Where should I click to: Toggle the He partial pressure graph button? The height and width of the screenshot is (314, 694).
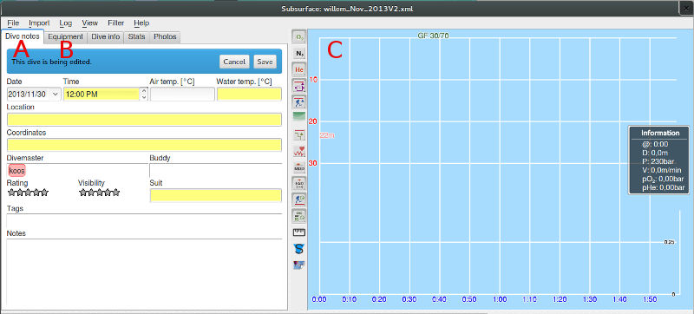click(299, 69)
